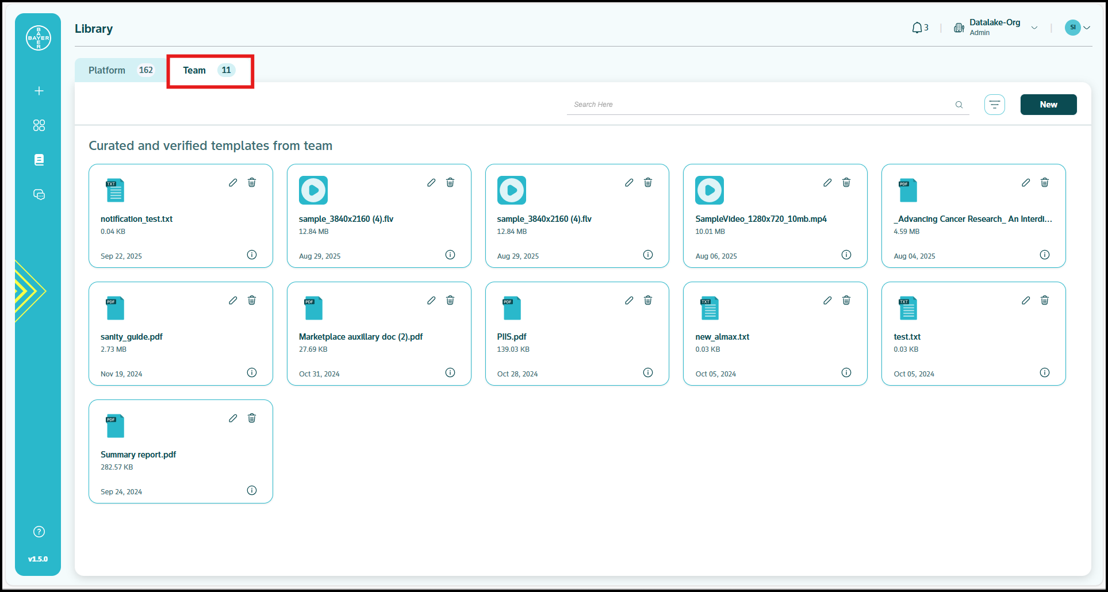Open the help question mark icon
Screen dimensions: 1108x592
pyautogui.click(x=39, y=532)
